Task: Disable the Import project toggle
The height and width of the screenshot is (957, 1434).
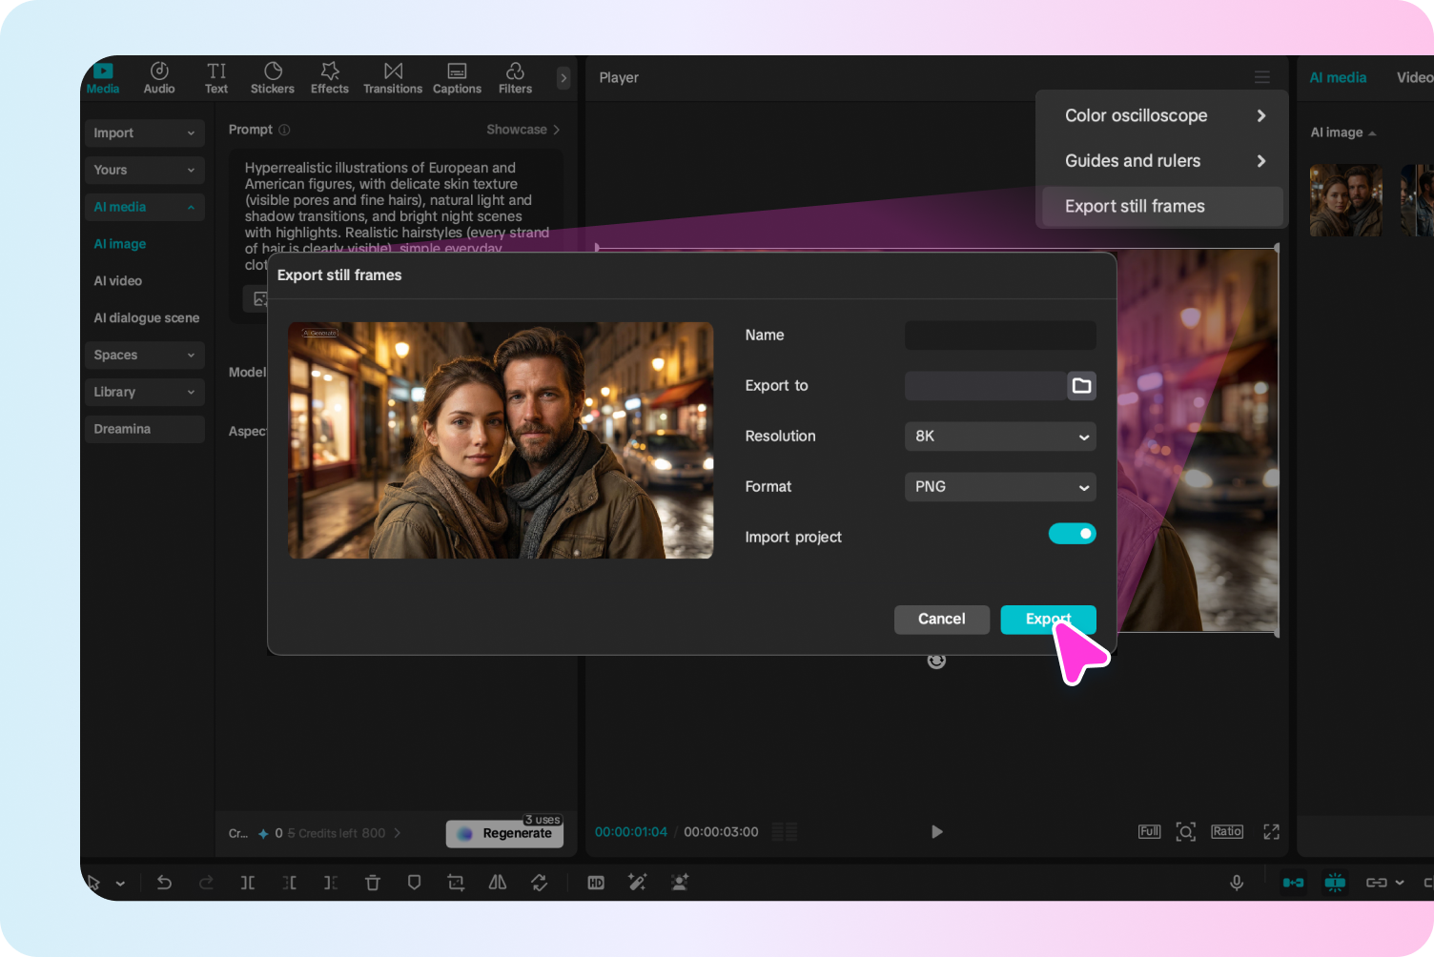Action: pyautogui.click(x=1072, y=533)
